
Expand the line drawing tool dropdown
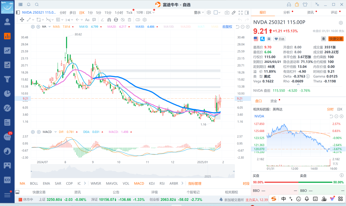pyautogui.click(x=33, y=20)
